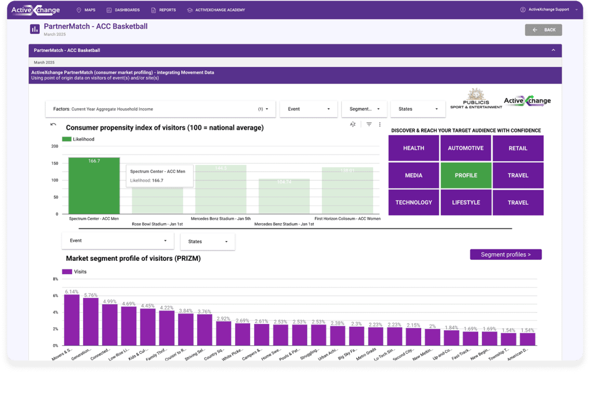Screen dimensions: 591x406
Task: Open the Maps menu
Action: (86, 10)
